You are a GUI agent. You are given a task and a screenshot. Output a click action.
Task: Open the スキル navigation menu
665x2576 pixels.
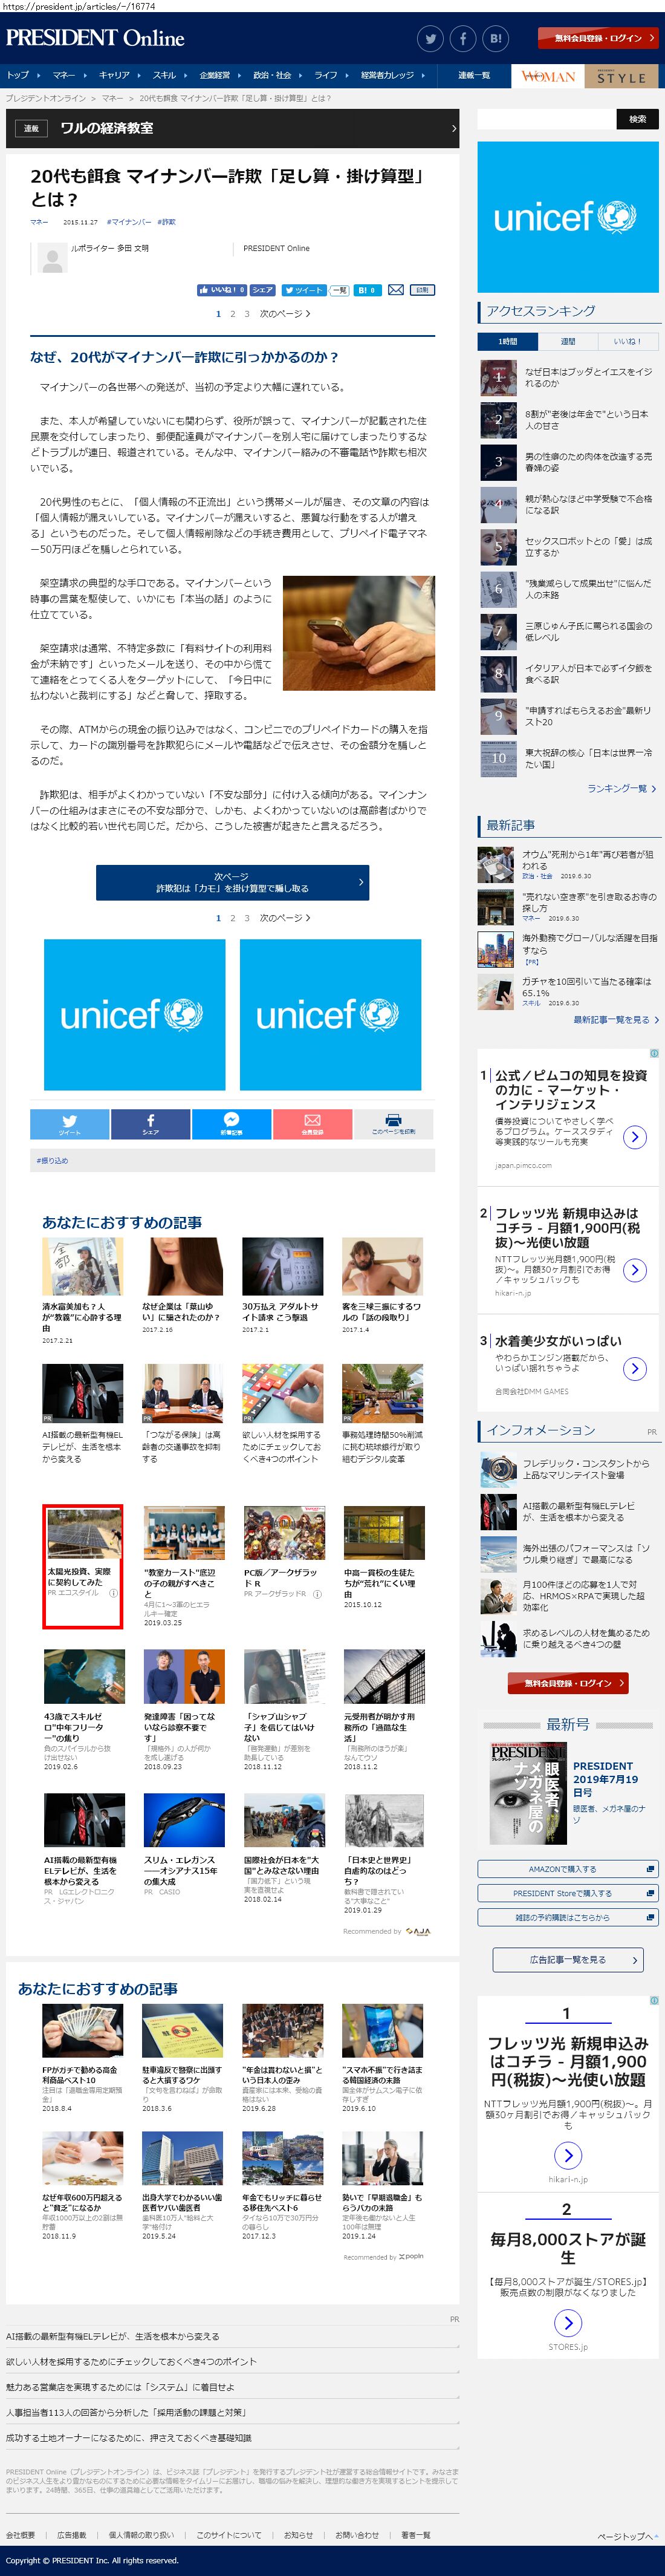[x=168, y=75]
